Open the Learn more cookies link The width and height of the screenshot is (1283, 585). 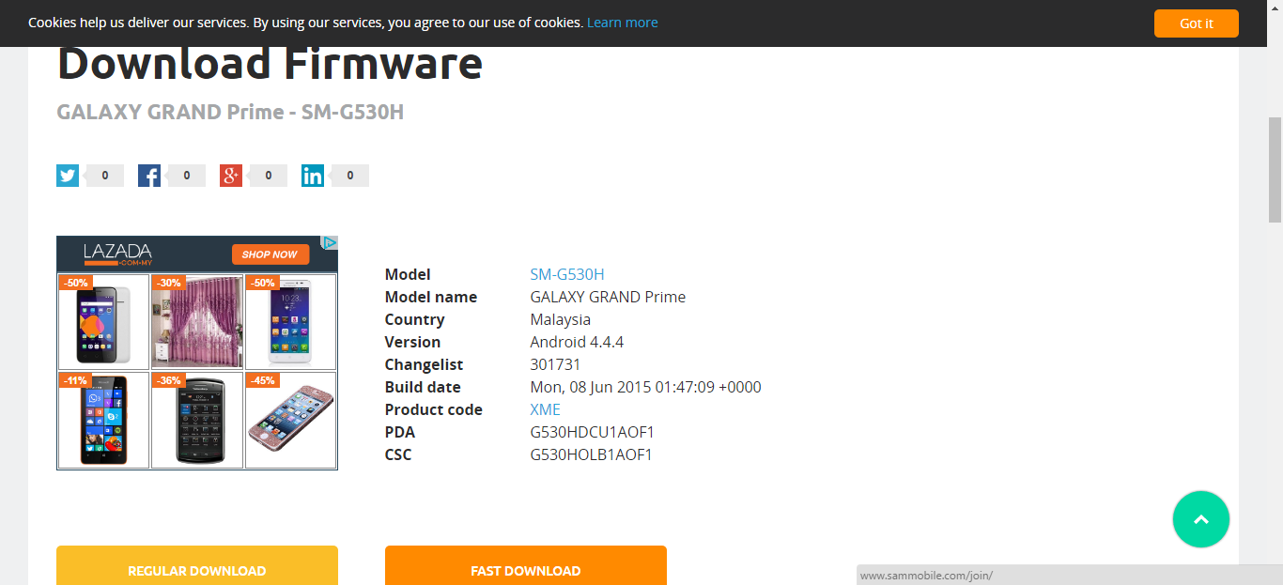622,23
